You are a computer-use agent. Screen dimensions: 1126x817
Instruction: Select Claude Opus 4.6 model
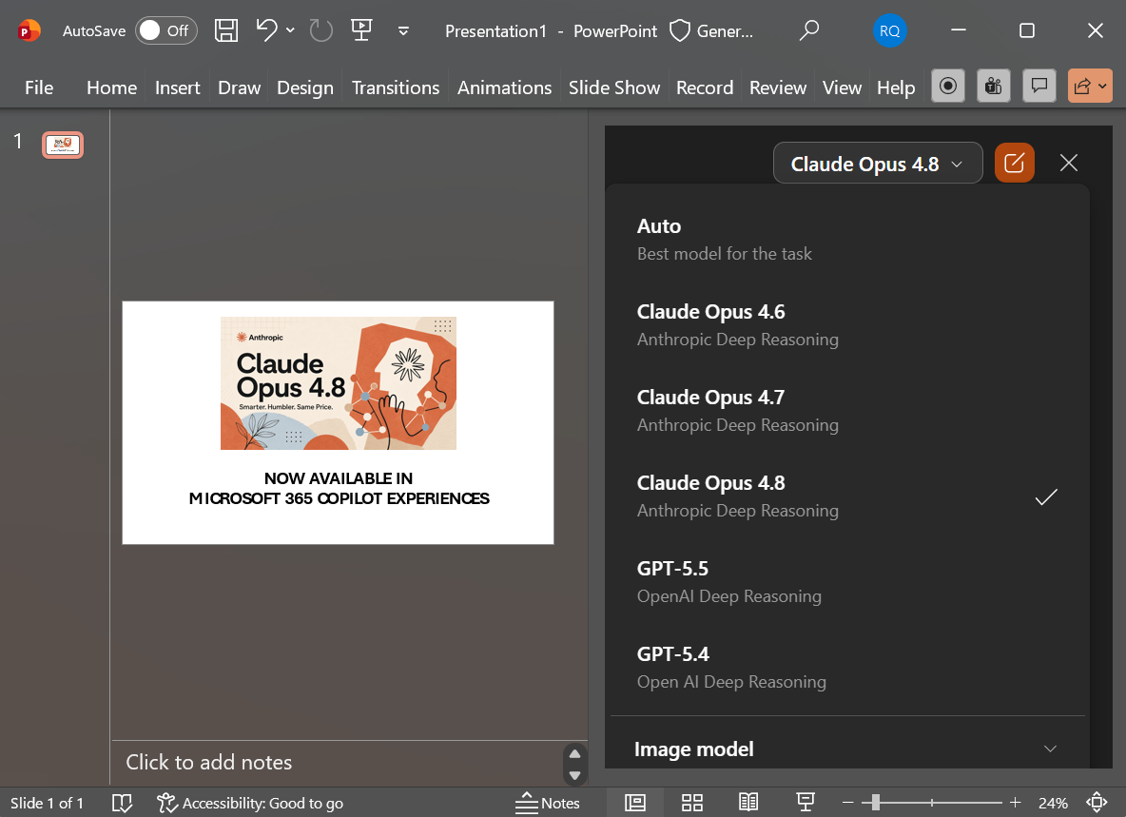847,325
